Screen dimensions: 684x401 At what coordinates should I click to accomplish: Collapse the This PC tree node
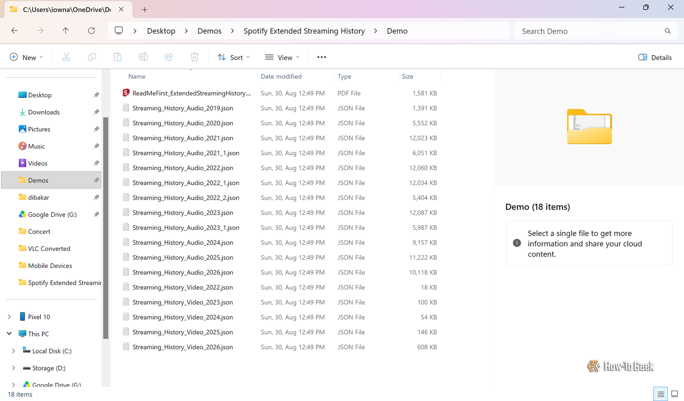point(9,334)
